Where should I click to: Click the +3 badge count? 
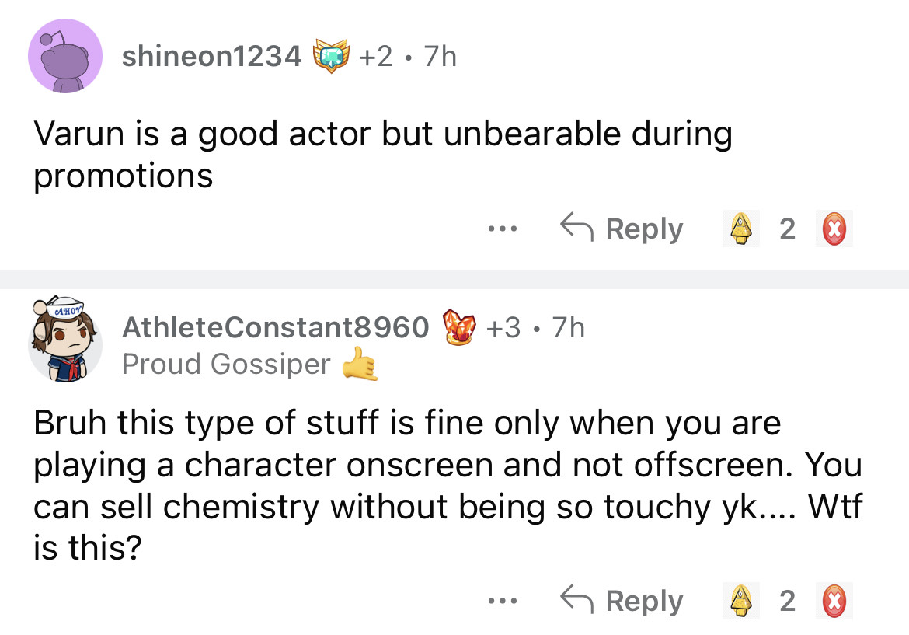click(x=505, y=328)
